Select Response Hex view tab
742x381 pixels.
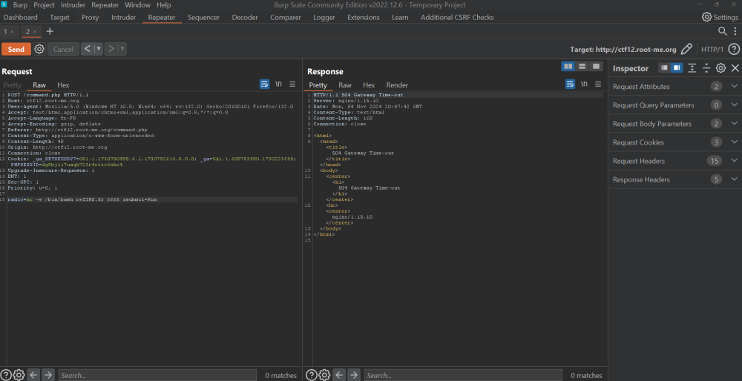[369, 85]
